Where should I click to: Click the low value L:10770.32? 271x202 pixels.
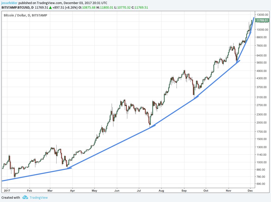(122, 7)
